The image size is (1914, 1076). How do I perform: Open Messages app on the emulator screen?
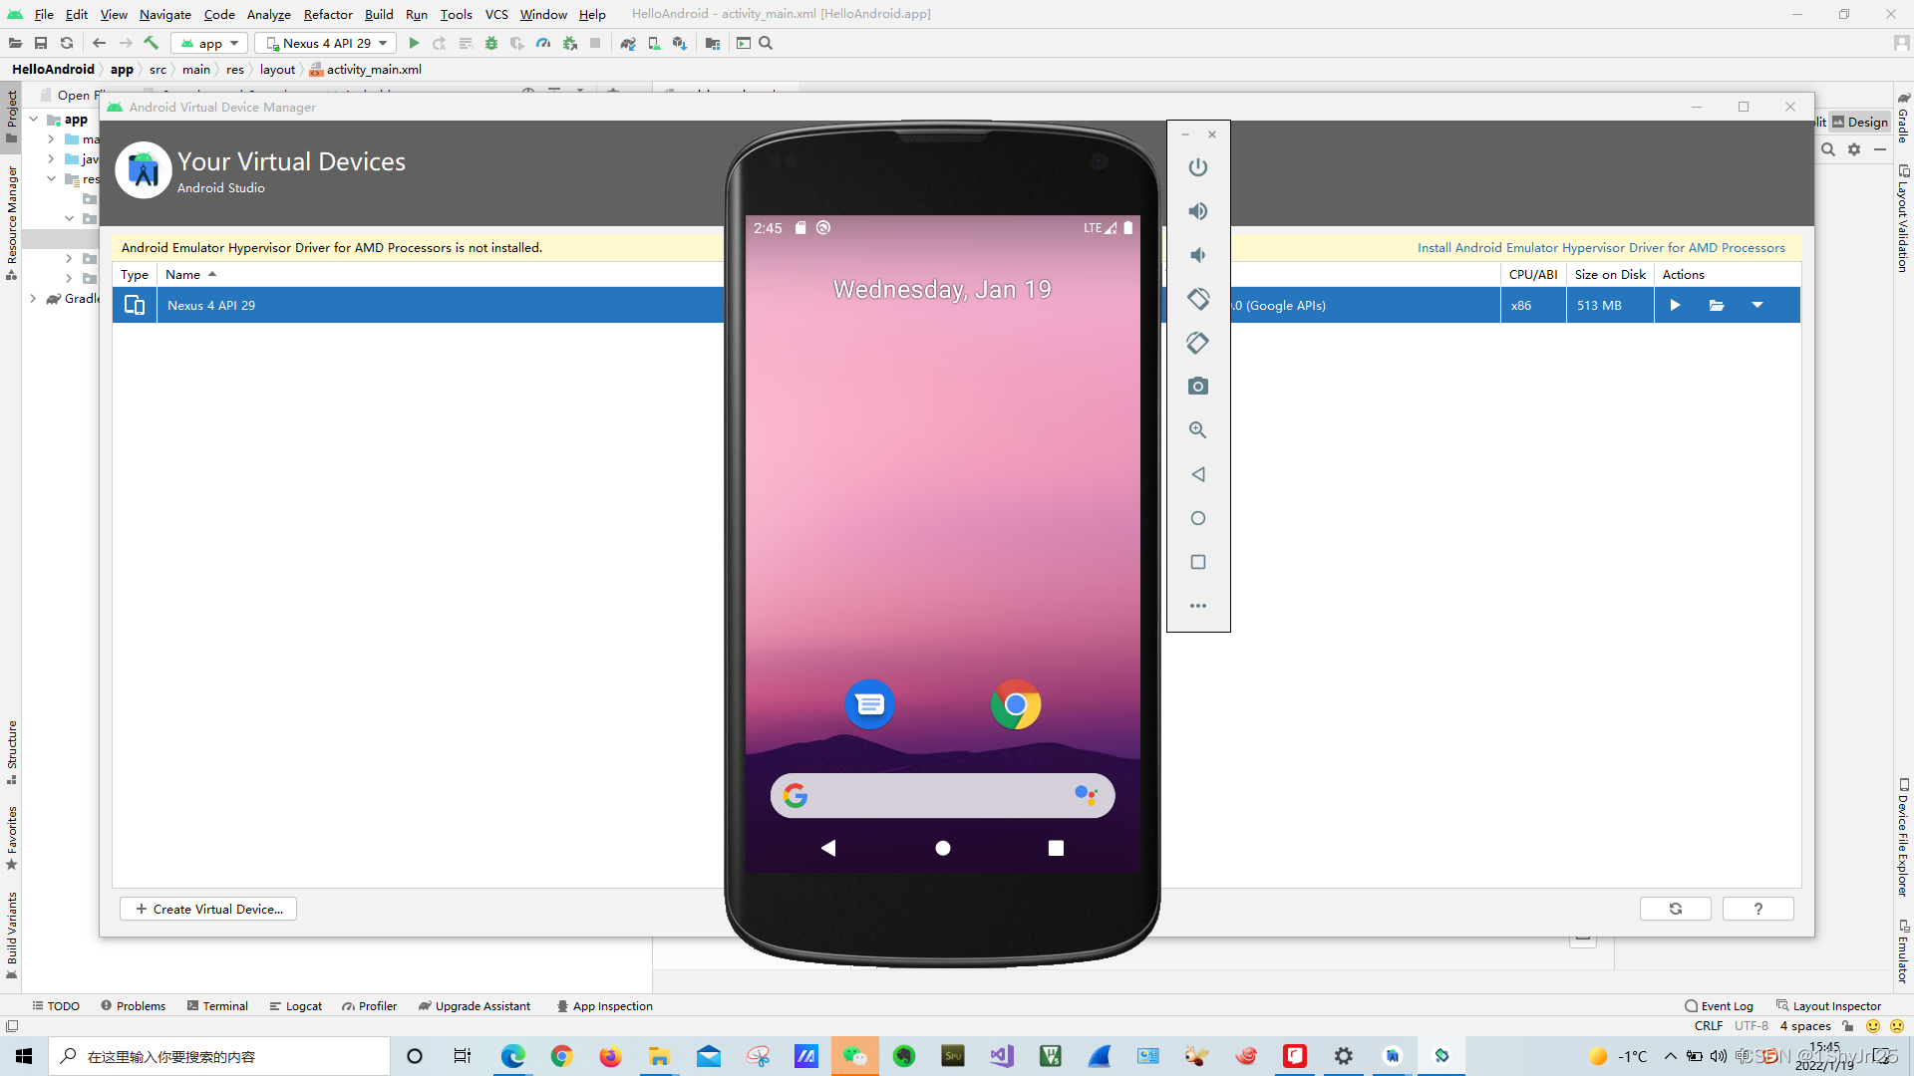[x=869, y=705]
